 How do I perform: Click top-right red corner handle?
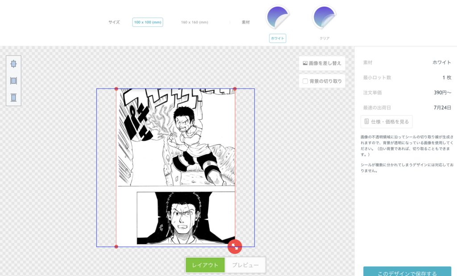point(235,89)
